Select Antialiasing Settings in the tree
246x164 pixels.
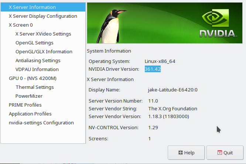coord(38,61)
